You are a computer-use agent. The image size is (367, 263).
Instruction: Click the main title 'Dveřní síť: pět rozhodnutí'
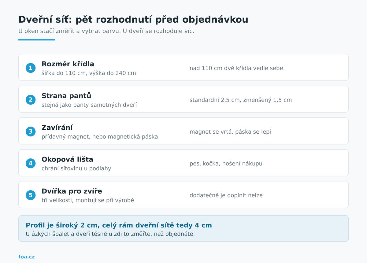click(85, 19)
